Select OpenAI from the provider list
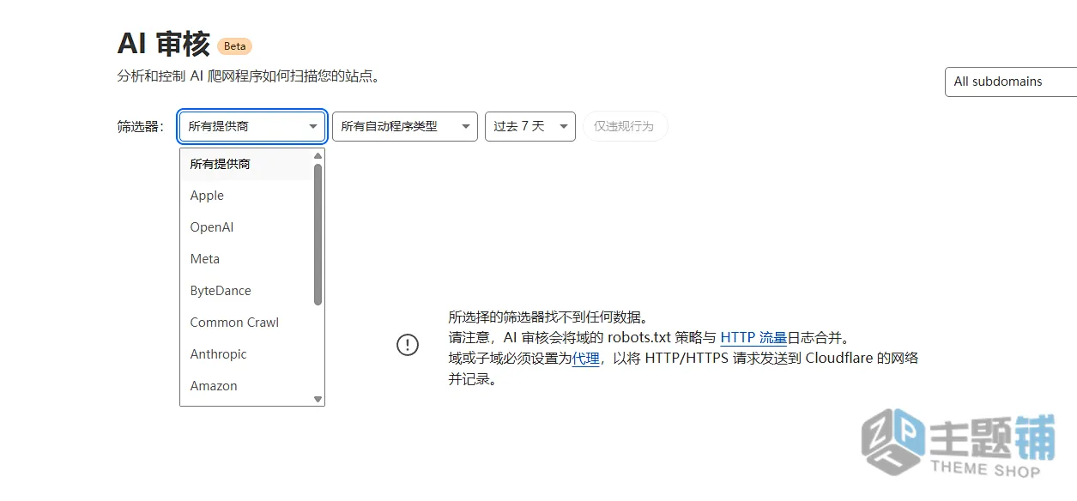This screenshot has width=1077, height=501. [x=246, y=227]
